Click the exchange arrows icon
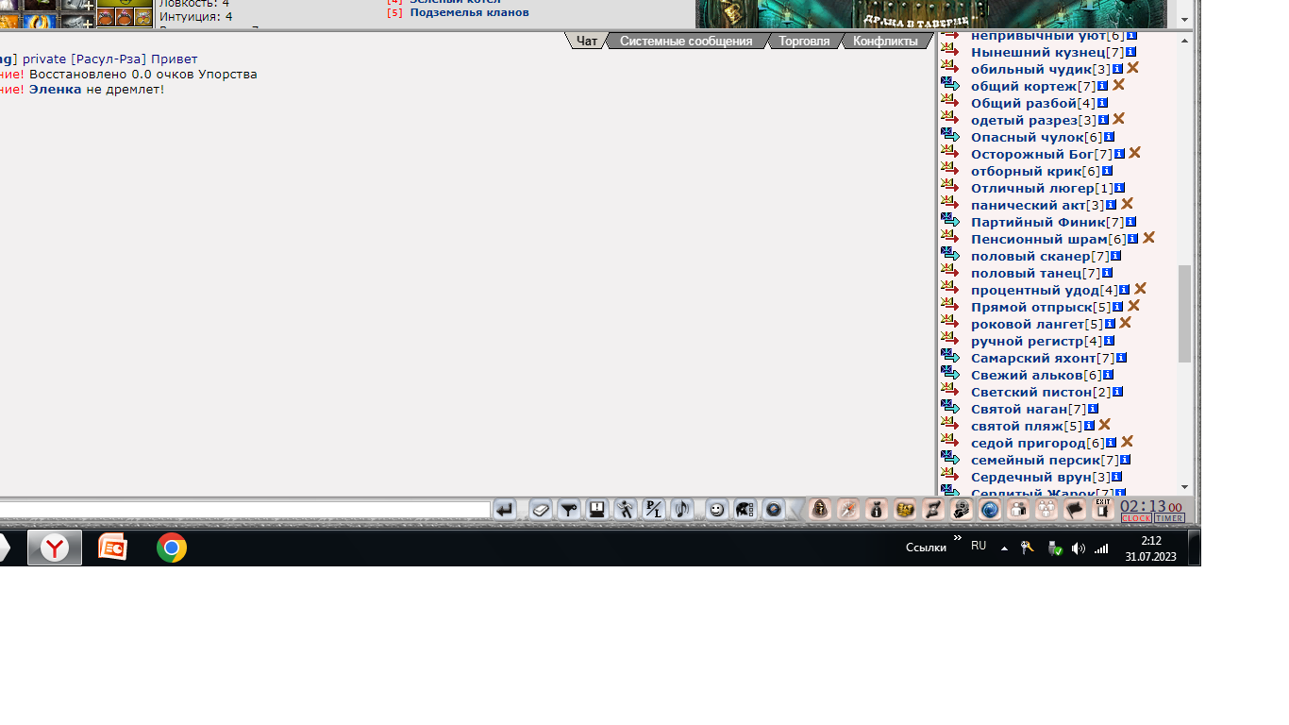Image resolution: width=1289 pixels, height=725 pixels. 933,510
